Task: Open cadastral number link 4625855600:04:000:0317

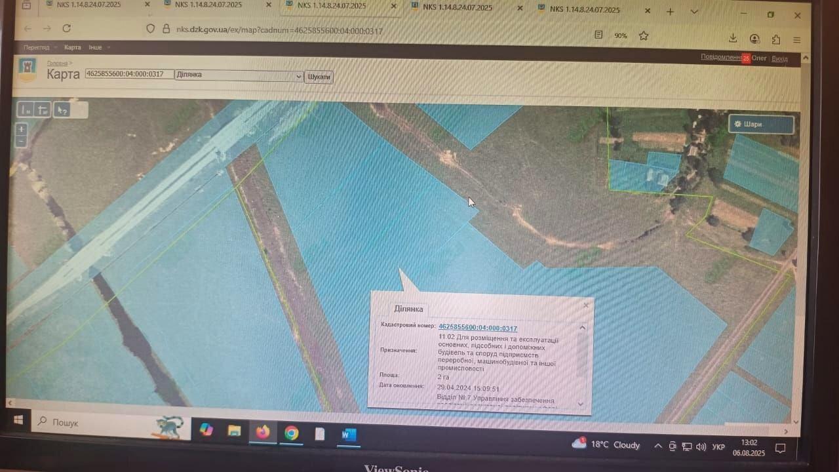Action: tap(477, 328)
